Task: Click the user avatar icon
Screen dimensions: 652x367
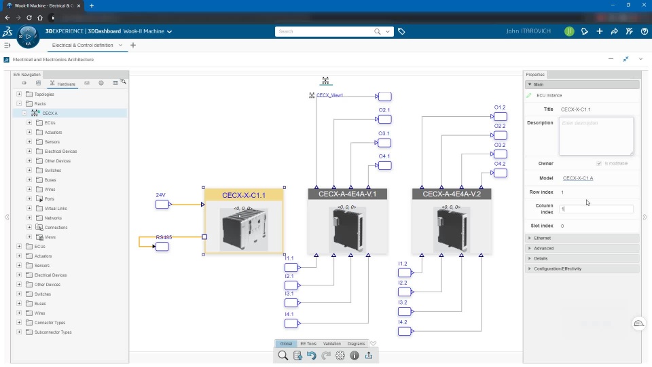Action: coord(569,31)
